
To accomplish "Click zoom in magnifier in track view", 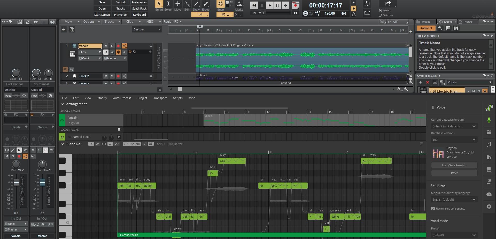I will click(406, 89).
